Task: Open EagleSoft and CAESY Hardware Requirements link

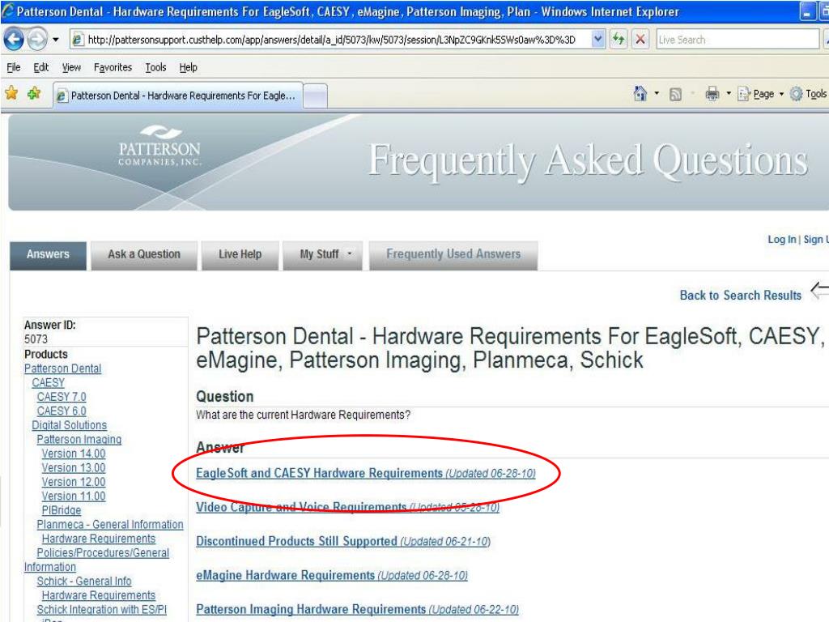Action: click(x=366, y=473)
